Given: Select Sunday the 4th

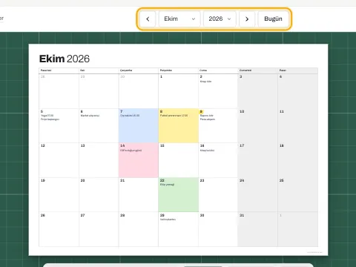Looking at the screenshot, I should [297, 91].
